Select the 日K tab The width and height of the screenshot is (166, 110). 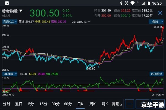[x=80, y=104]
